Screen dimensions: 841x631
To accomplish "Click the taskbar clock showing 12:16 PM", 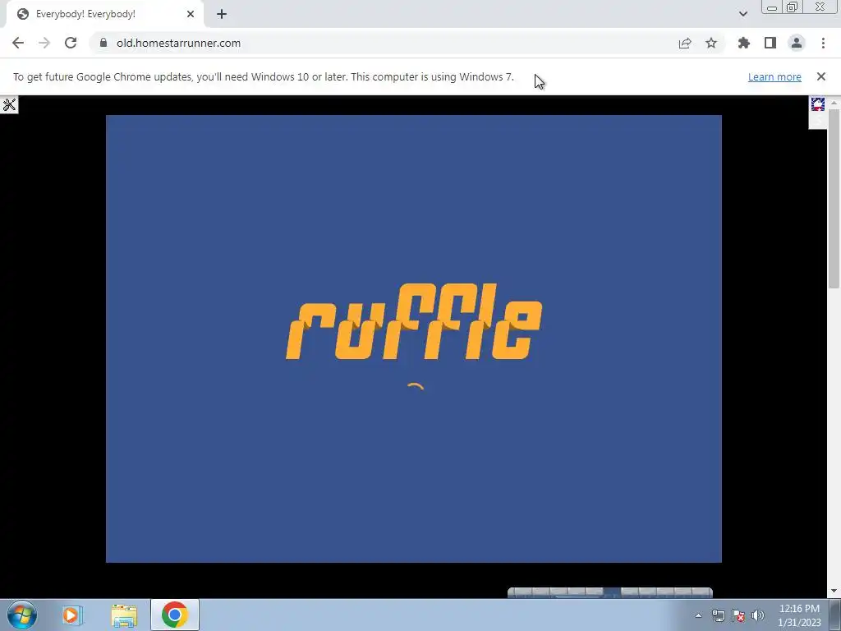I will tap(799, 615).
